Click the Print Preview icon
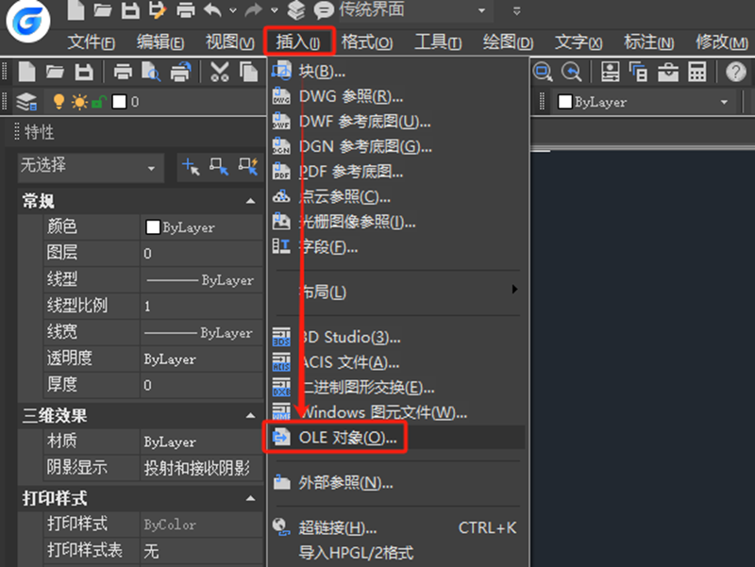The width and height of the screenshot is (755, 567). tap(149, 73)
